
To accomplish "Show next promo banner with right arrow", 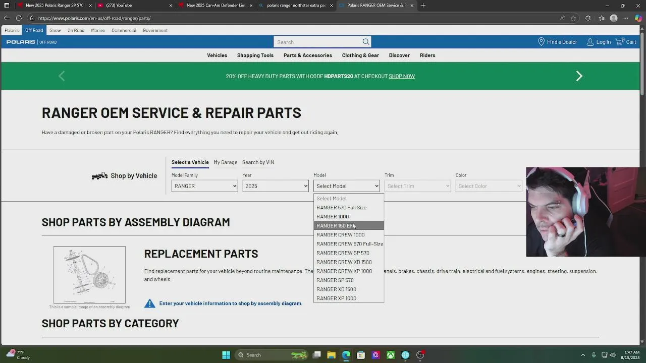I will pos(579,76).
